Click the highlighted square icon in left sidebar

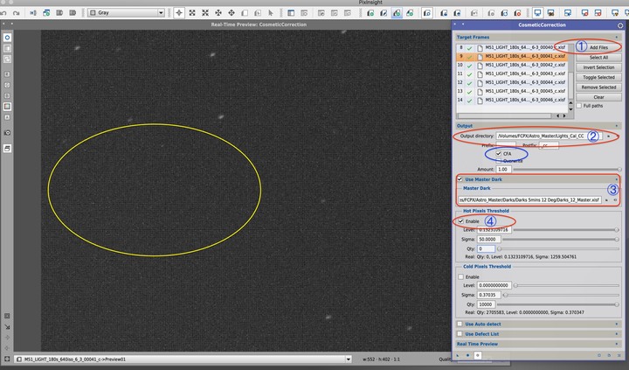point(7,107)
